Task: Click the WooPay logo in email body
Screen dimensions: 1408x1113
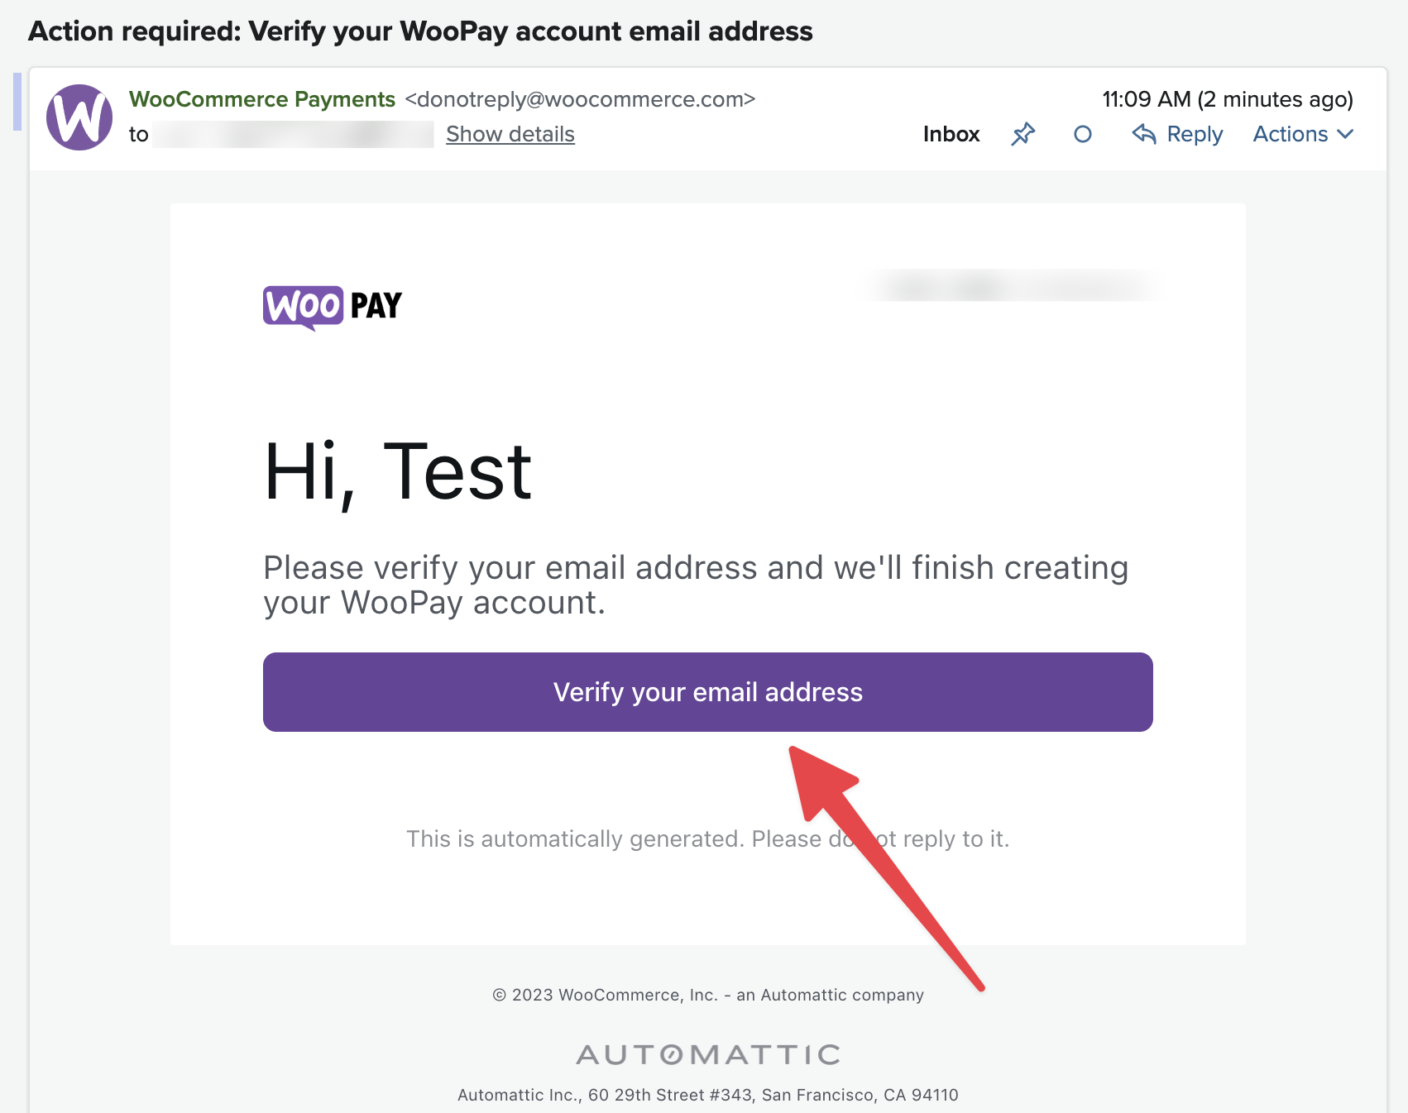Action: [333, 307]
